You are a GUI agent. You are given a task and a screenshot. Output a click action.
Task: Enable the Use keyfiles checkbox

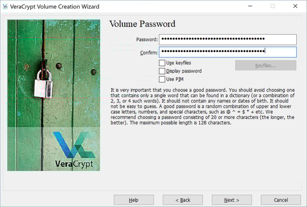pyautogui.click(x=162, y=63)
